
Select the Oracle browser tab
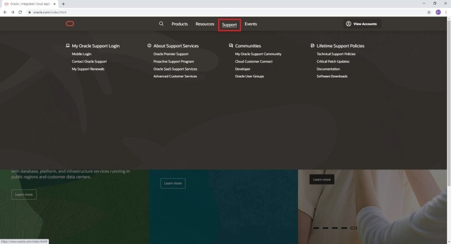pos(30,4)
